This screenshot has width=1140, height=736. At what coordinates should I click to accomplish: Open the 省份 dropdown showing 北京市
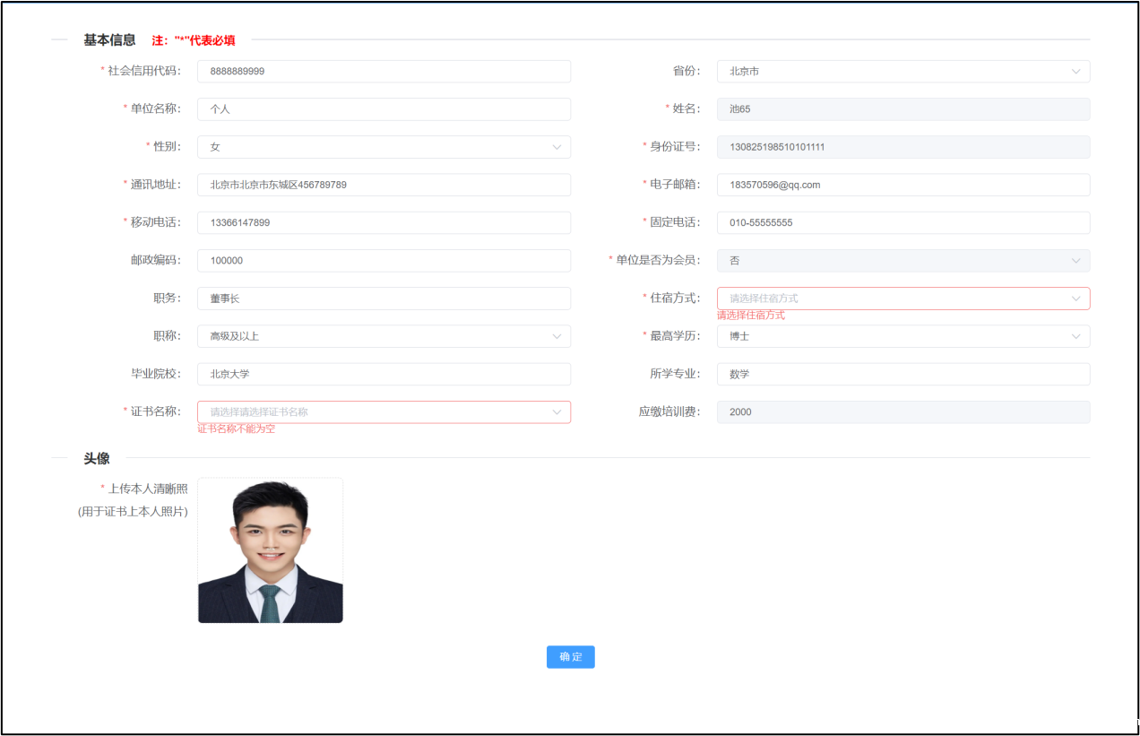[x=902, y=71]
